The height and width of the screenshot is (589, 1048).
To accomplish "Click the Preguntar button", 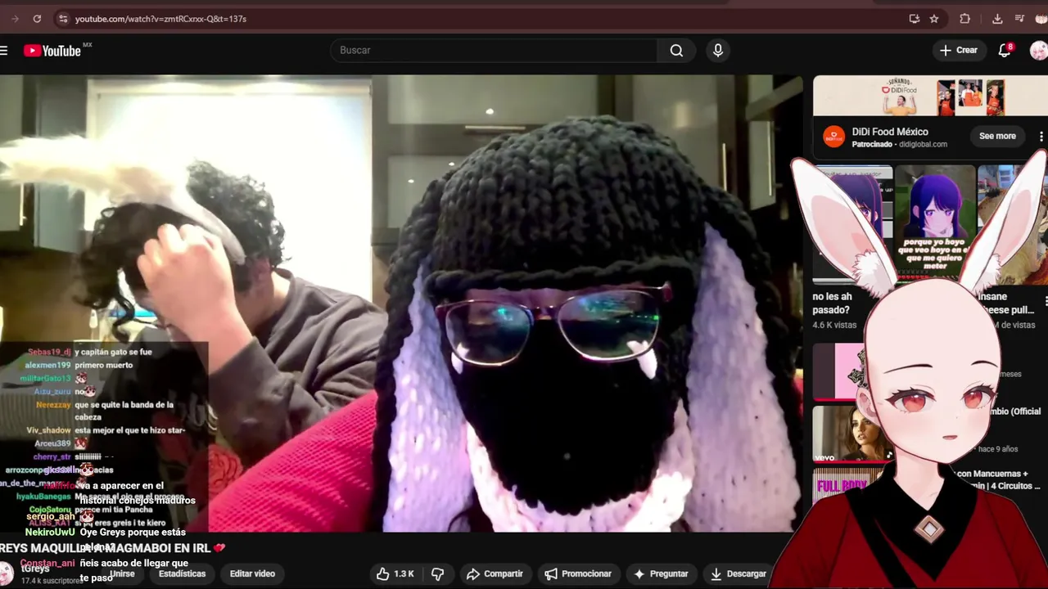I will tap(661, 573).
